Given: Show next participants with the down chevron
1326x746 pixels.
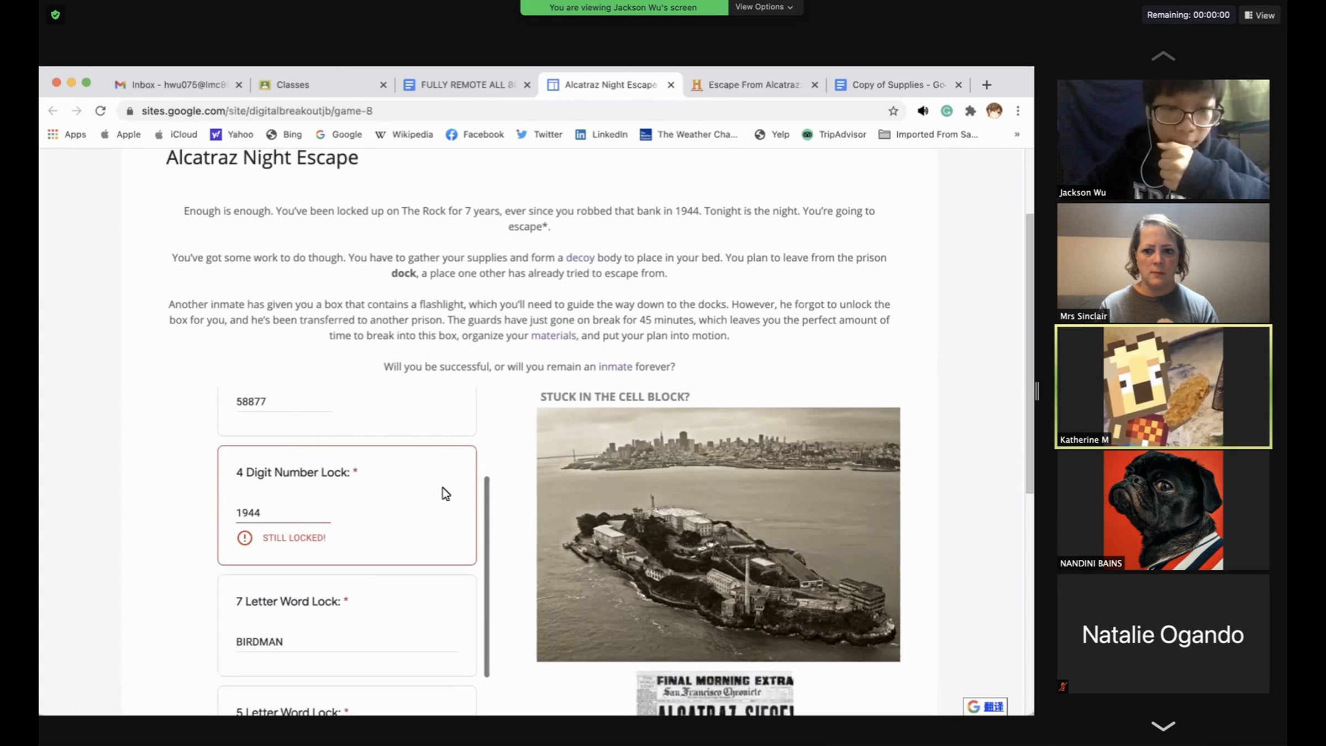Looking at the screenshot, I should pyautogui.click(x=1163, y=726).
